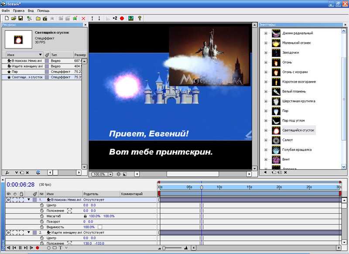
Task: Open a project with the open folder icon
Action: click(x=14, y=18)
